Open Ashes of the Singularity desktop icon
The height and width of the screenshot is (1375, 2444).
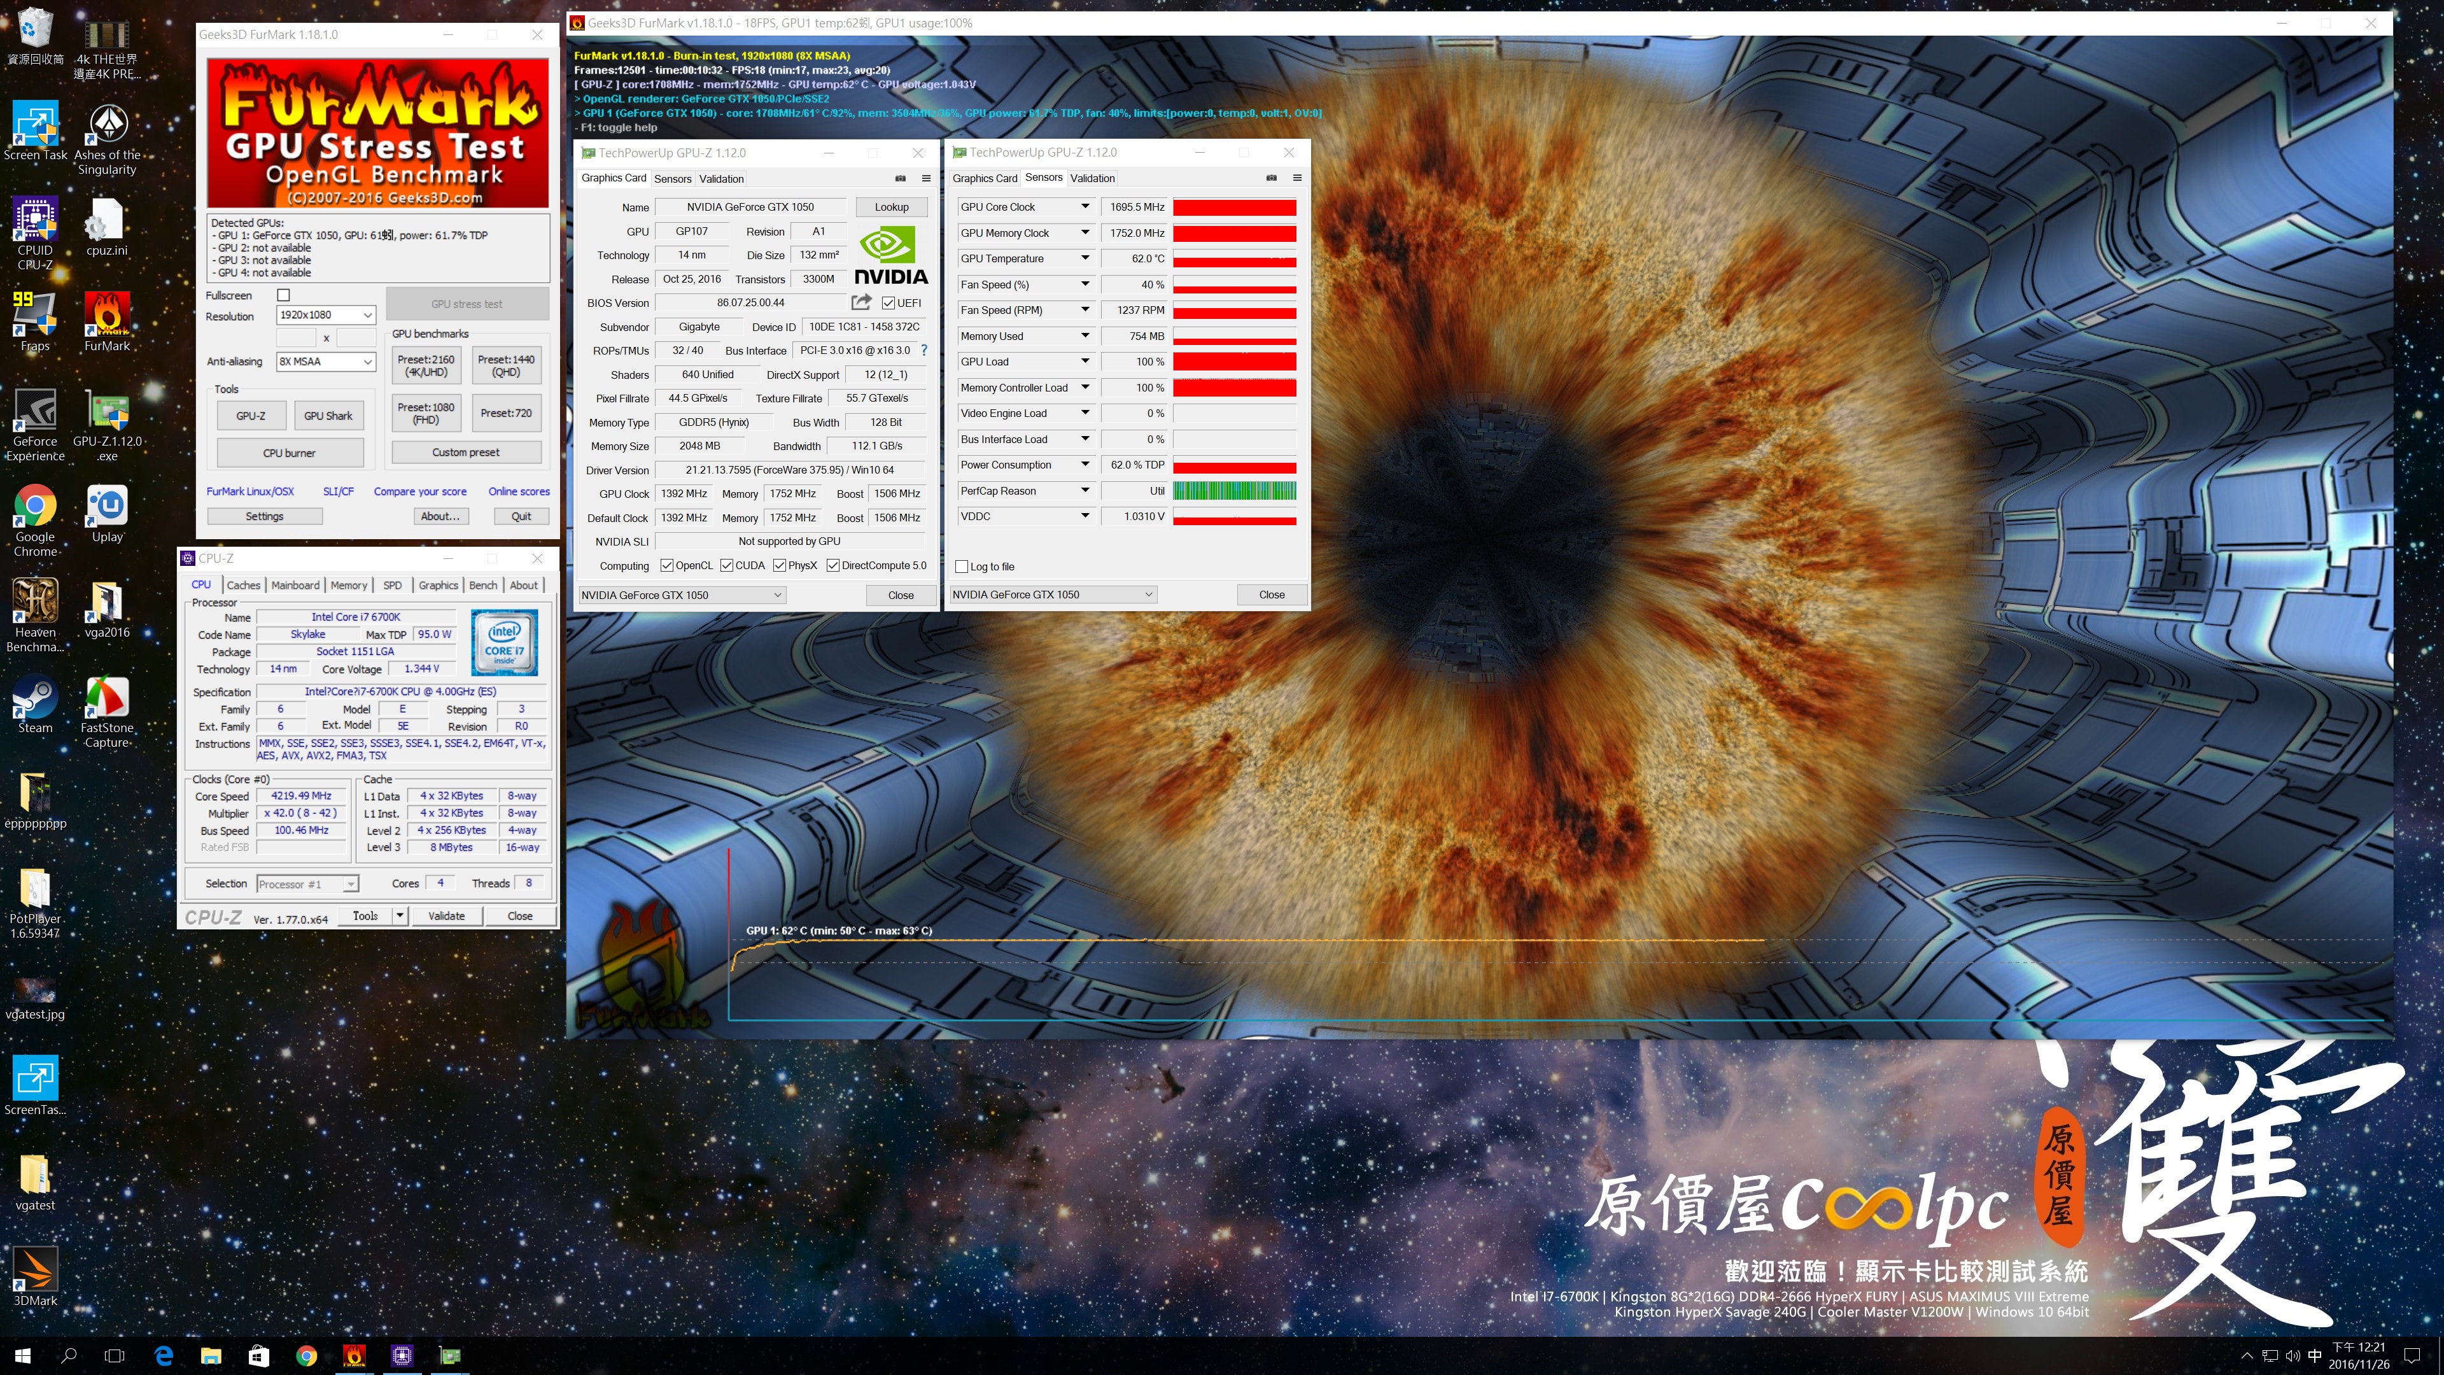pyautogui.click(x=107, y=139)
